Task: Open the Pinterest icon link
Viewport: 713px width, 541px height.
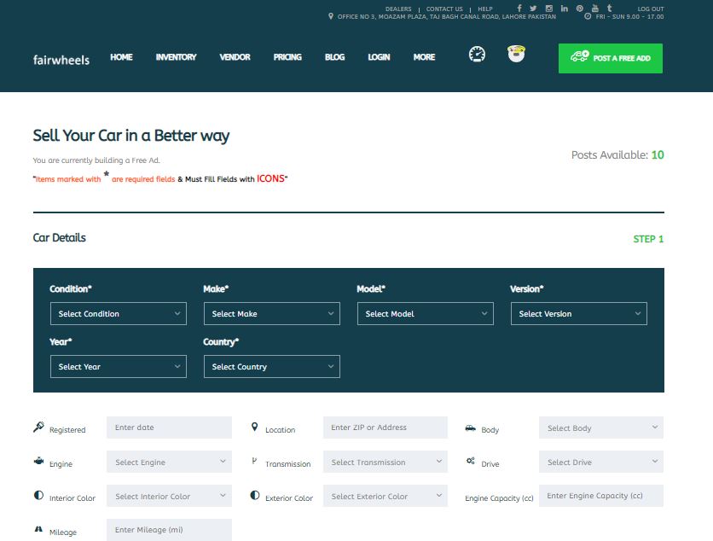Action: tap(579, 9)
